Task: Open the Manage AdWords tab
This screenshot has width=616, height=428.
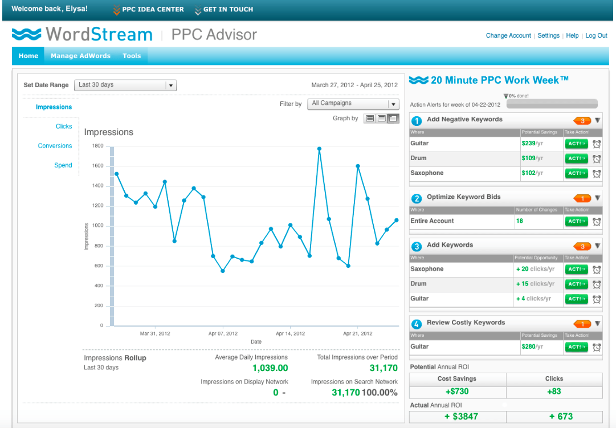Action: coord(80,56)
